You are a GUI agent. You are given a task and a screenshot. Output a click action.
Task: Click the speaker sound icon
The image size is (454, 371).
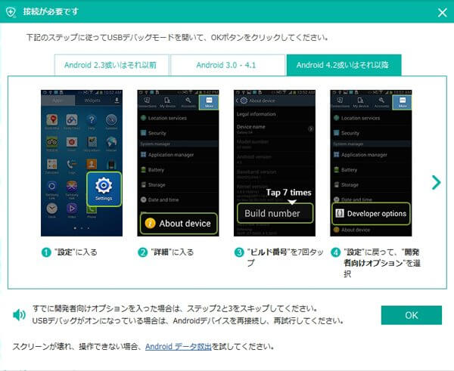19,314
